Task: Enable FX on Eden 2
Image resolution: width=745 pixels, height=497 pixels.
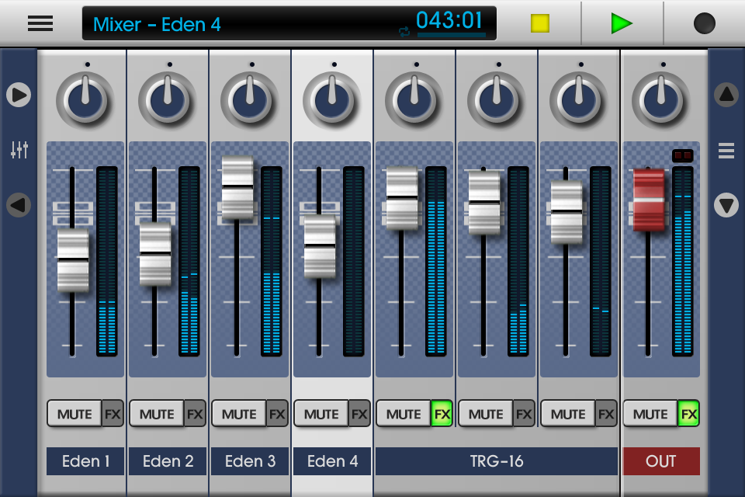Action: [x=195, y=414]
